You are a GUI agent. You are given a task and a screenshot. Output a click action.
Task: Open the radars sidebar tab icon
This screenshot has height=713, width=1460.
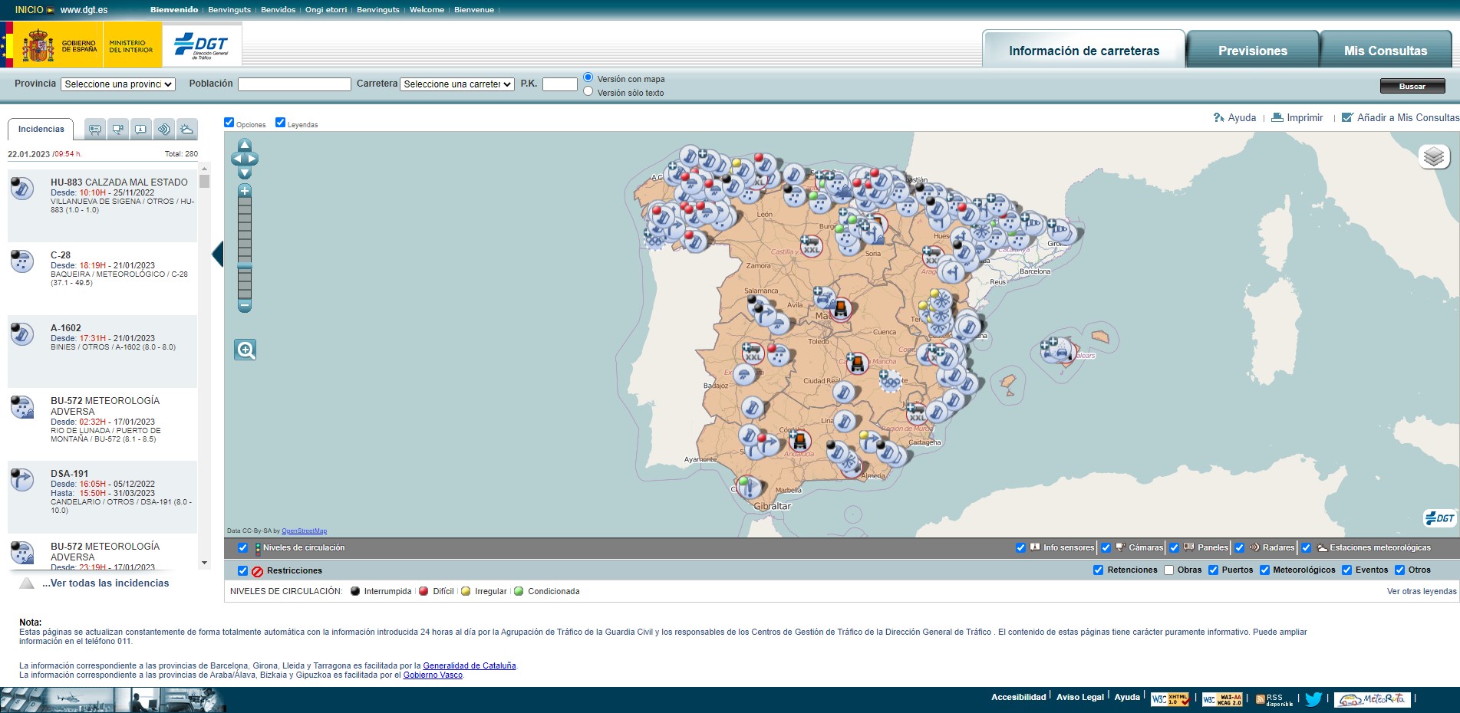(163, 130)
